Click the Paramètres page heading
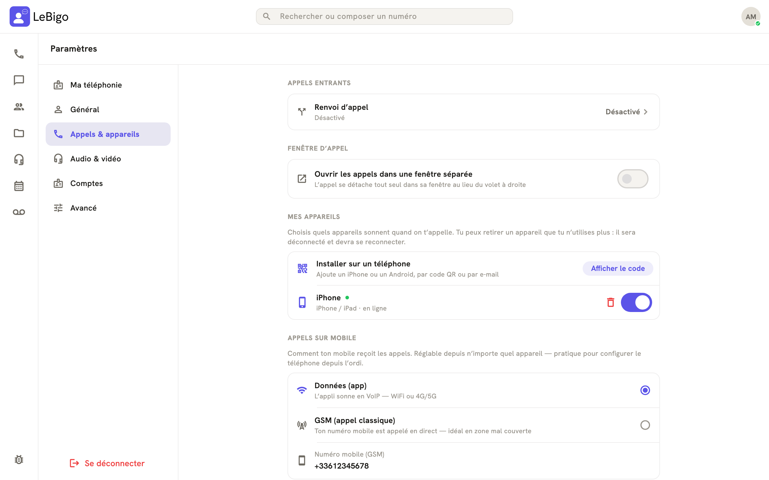The image size is (769, 480). (74, 49)
